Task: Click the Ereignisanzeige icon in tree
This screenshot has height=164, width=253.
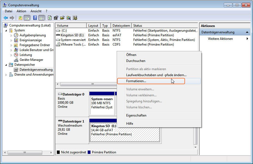Action: [16, 40]
